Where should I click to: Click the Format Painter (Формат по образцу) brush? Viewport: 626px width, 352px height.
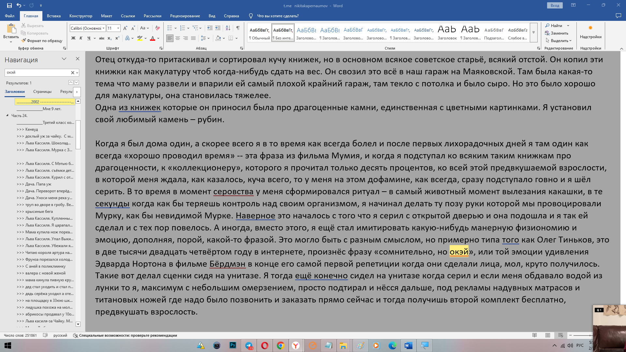[x=24, y=40]
